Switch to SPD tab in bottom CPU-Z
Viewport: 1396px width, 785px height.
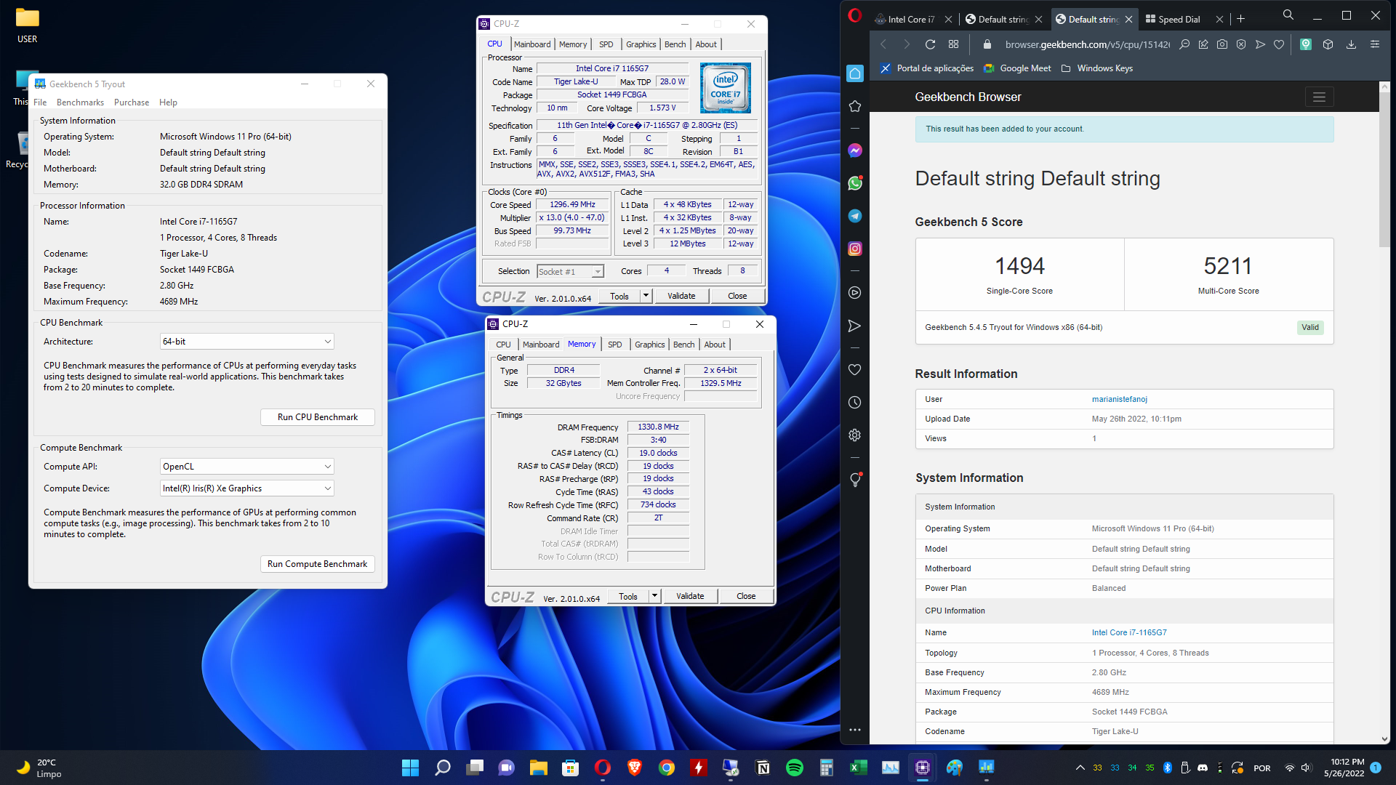pyautogui.click(x=614, y=345)
